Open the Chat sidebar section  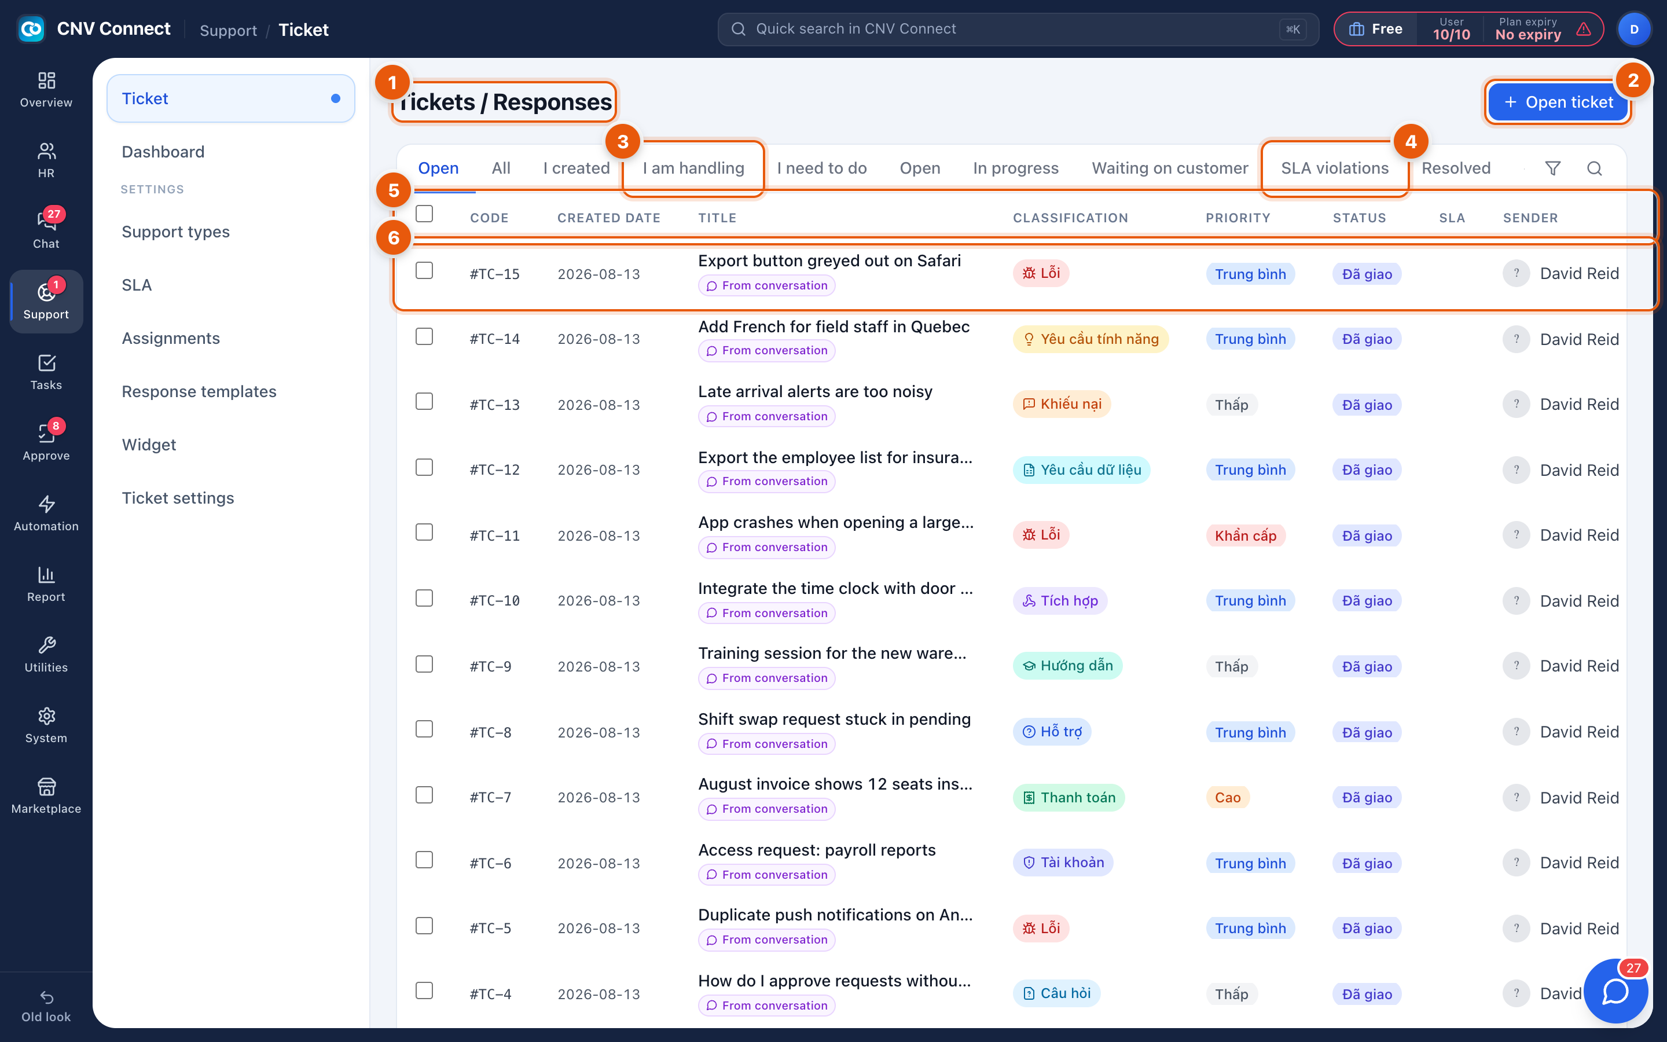point(46,231)
